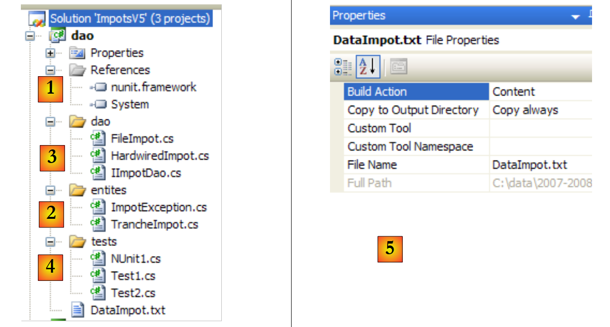Select the Build Action property row
This screenshot has height=327, width=610.
(x=377, y=92)
